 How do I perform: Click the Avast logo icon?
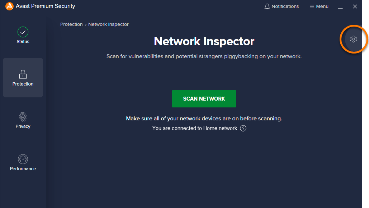[x=9, y=6]
